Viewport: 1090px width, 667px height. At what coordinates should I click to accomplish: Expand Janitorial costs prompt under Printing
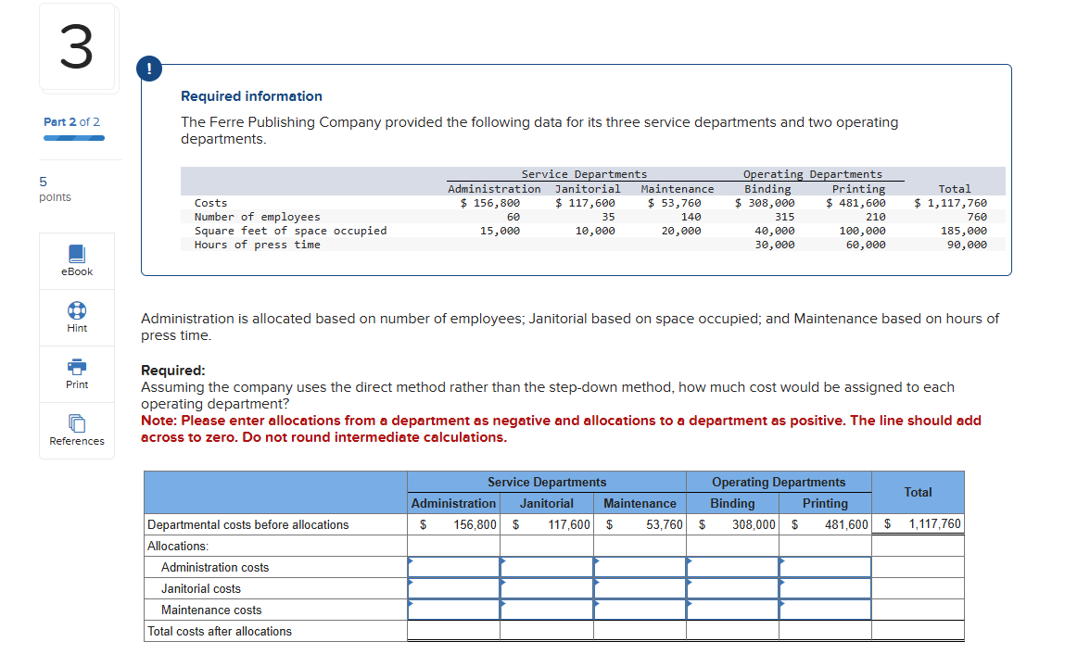[x=825, y=588]
